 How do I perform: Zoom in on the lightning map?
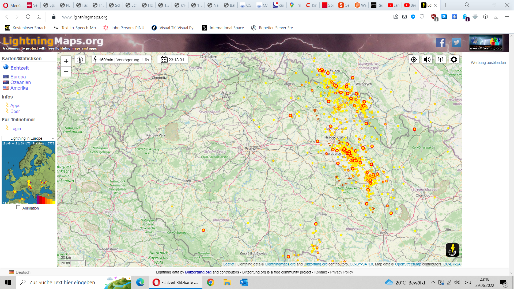click(66, 61)
